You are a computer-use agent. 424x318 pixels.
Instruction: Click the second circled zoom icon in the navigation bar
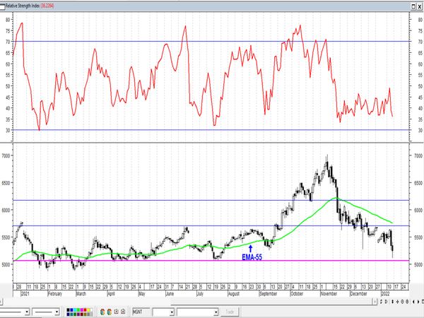(x=407, y=302)
